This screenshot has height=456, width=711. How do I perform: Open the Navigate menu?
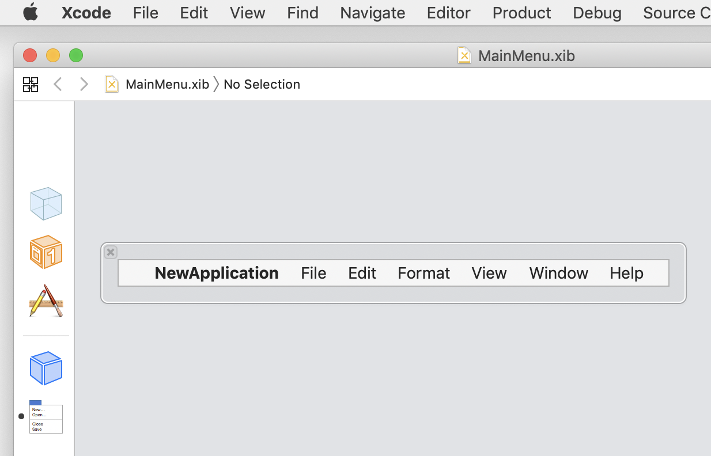[x=372, y=13]
